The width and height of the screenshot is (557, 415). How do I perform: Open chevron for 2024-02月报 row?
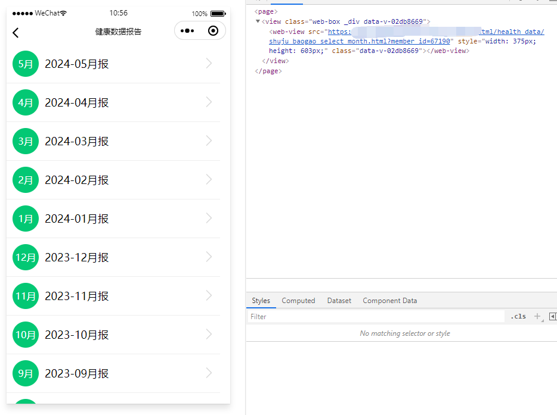click(209, 179)
